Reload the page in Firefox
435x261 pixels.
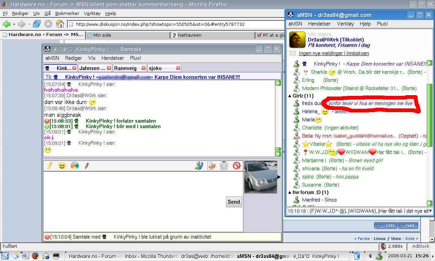pos(37,24)
